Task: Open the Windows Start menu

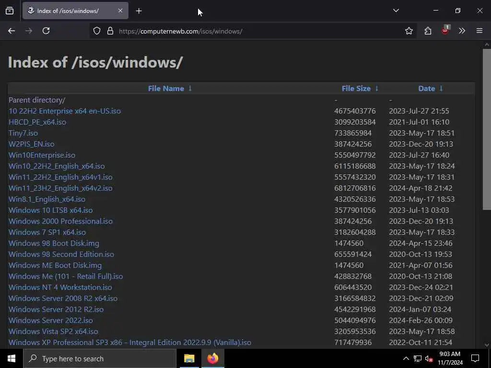Action: 12,358
